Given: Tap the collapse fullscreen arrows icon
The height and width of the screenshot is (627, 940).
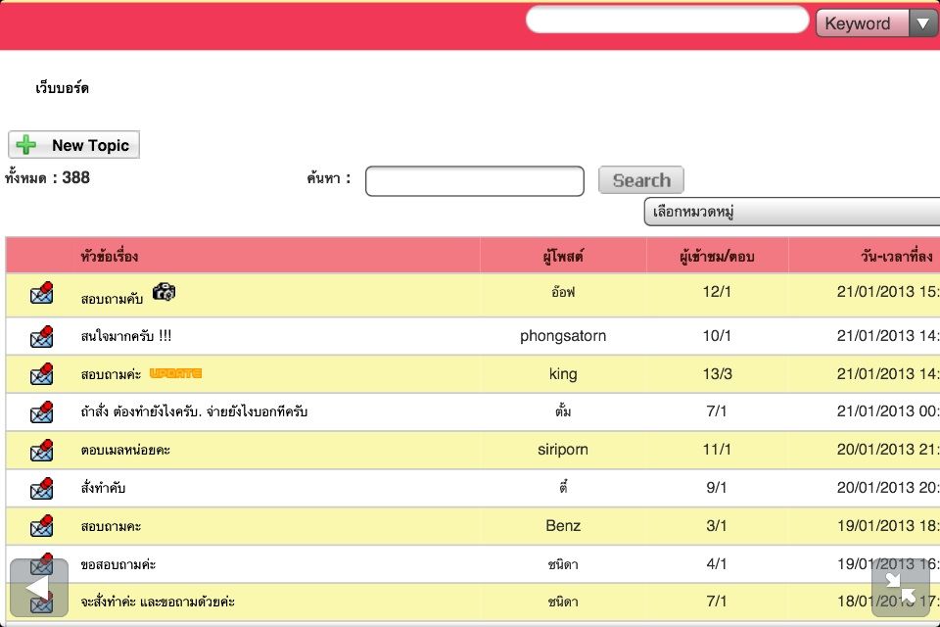Looking at the screenshot, I should [900, 587].
